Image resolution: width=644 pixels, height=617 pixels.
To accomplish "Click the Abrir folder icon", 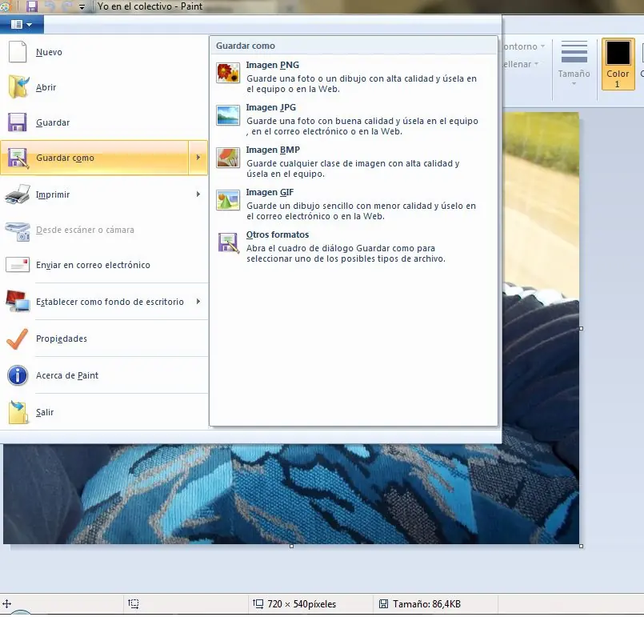I will coord(18,86).
